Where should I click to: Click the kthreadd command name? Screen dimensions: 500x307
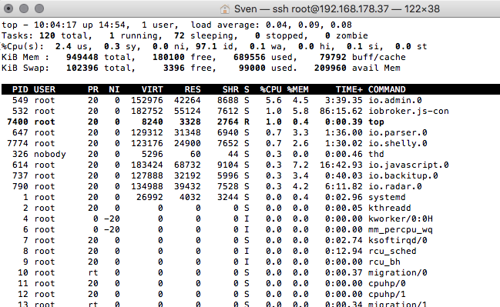coord(390,209)
